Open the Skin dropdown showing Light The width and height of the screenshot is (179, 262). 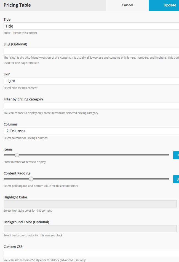(91, 81)
